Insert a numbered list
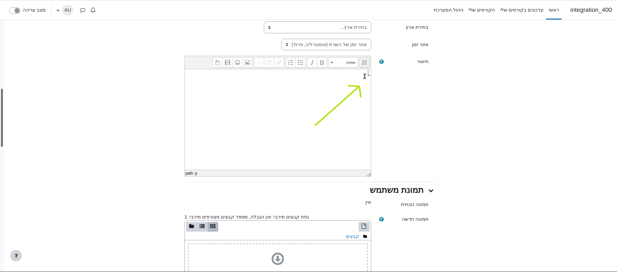This screenshot has height=272, width=617. (x=291, y=62)
